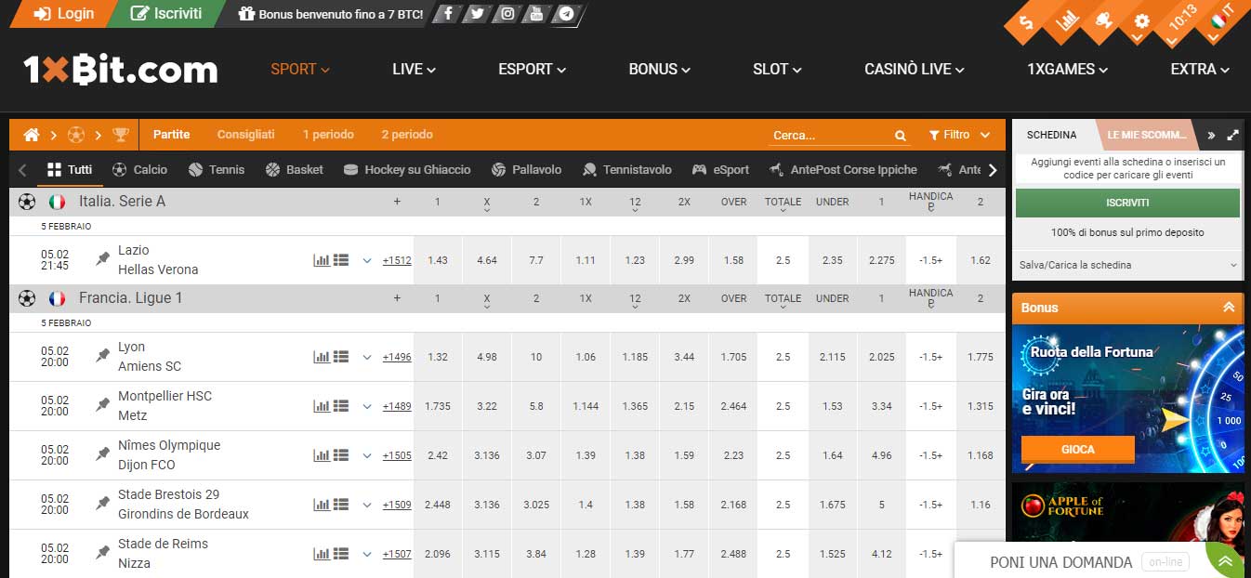
Task: Pin the Lyon vs Amiens SC match
Action: click(x=103, y=357)
